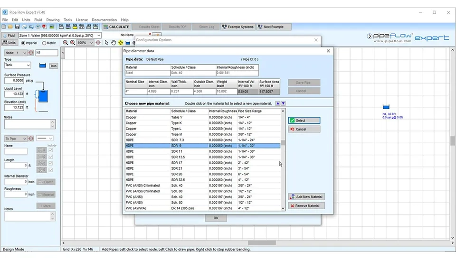Open the Drawing menu
The height and width of the screenshot is (260, 456).
[53, 20]
